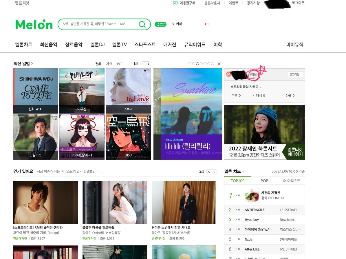Expand 멜론 차트 heading
This screenshot has height=259, width=346.
click(234, 171)
